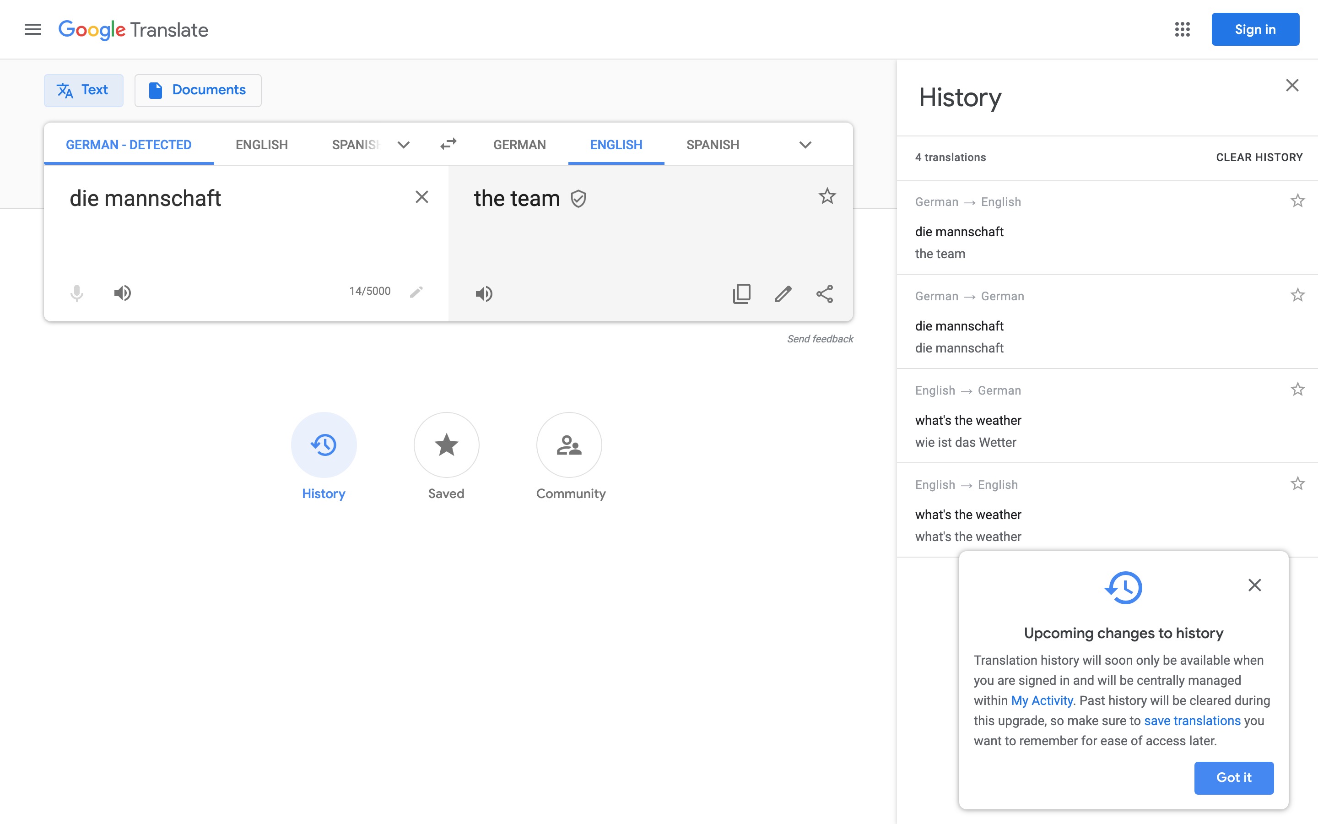Viewport: 1318px width, 824px height.
Task: Click the edit pencil icon on translation
Action: pyautogui.click(x=783, y=293)
